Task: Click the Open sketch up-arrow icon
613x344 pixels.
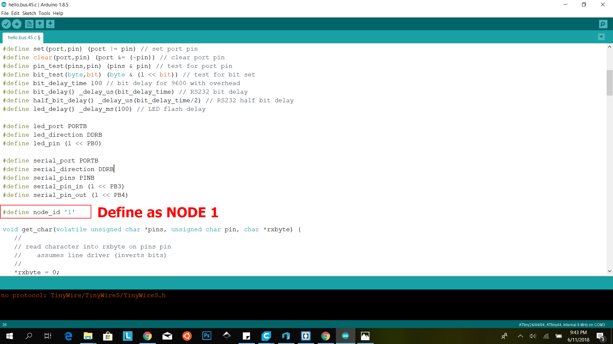Action: click(x=40, y=24)
